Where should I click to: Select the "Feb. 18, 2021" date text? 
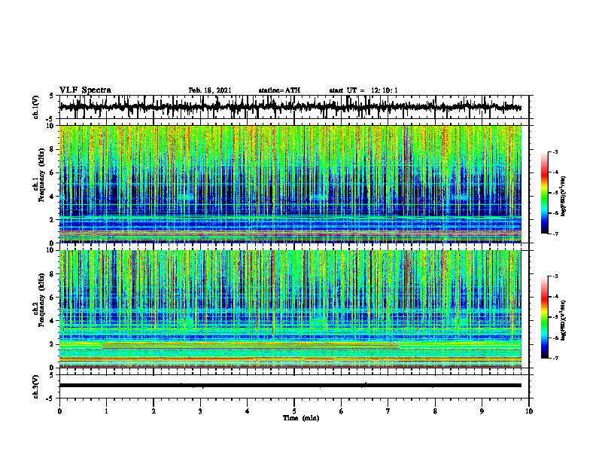pyautogui.click(x=210, y=90)
